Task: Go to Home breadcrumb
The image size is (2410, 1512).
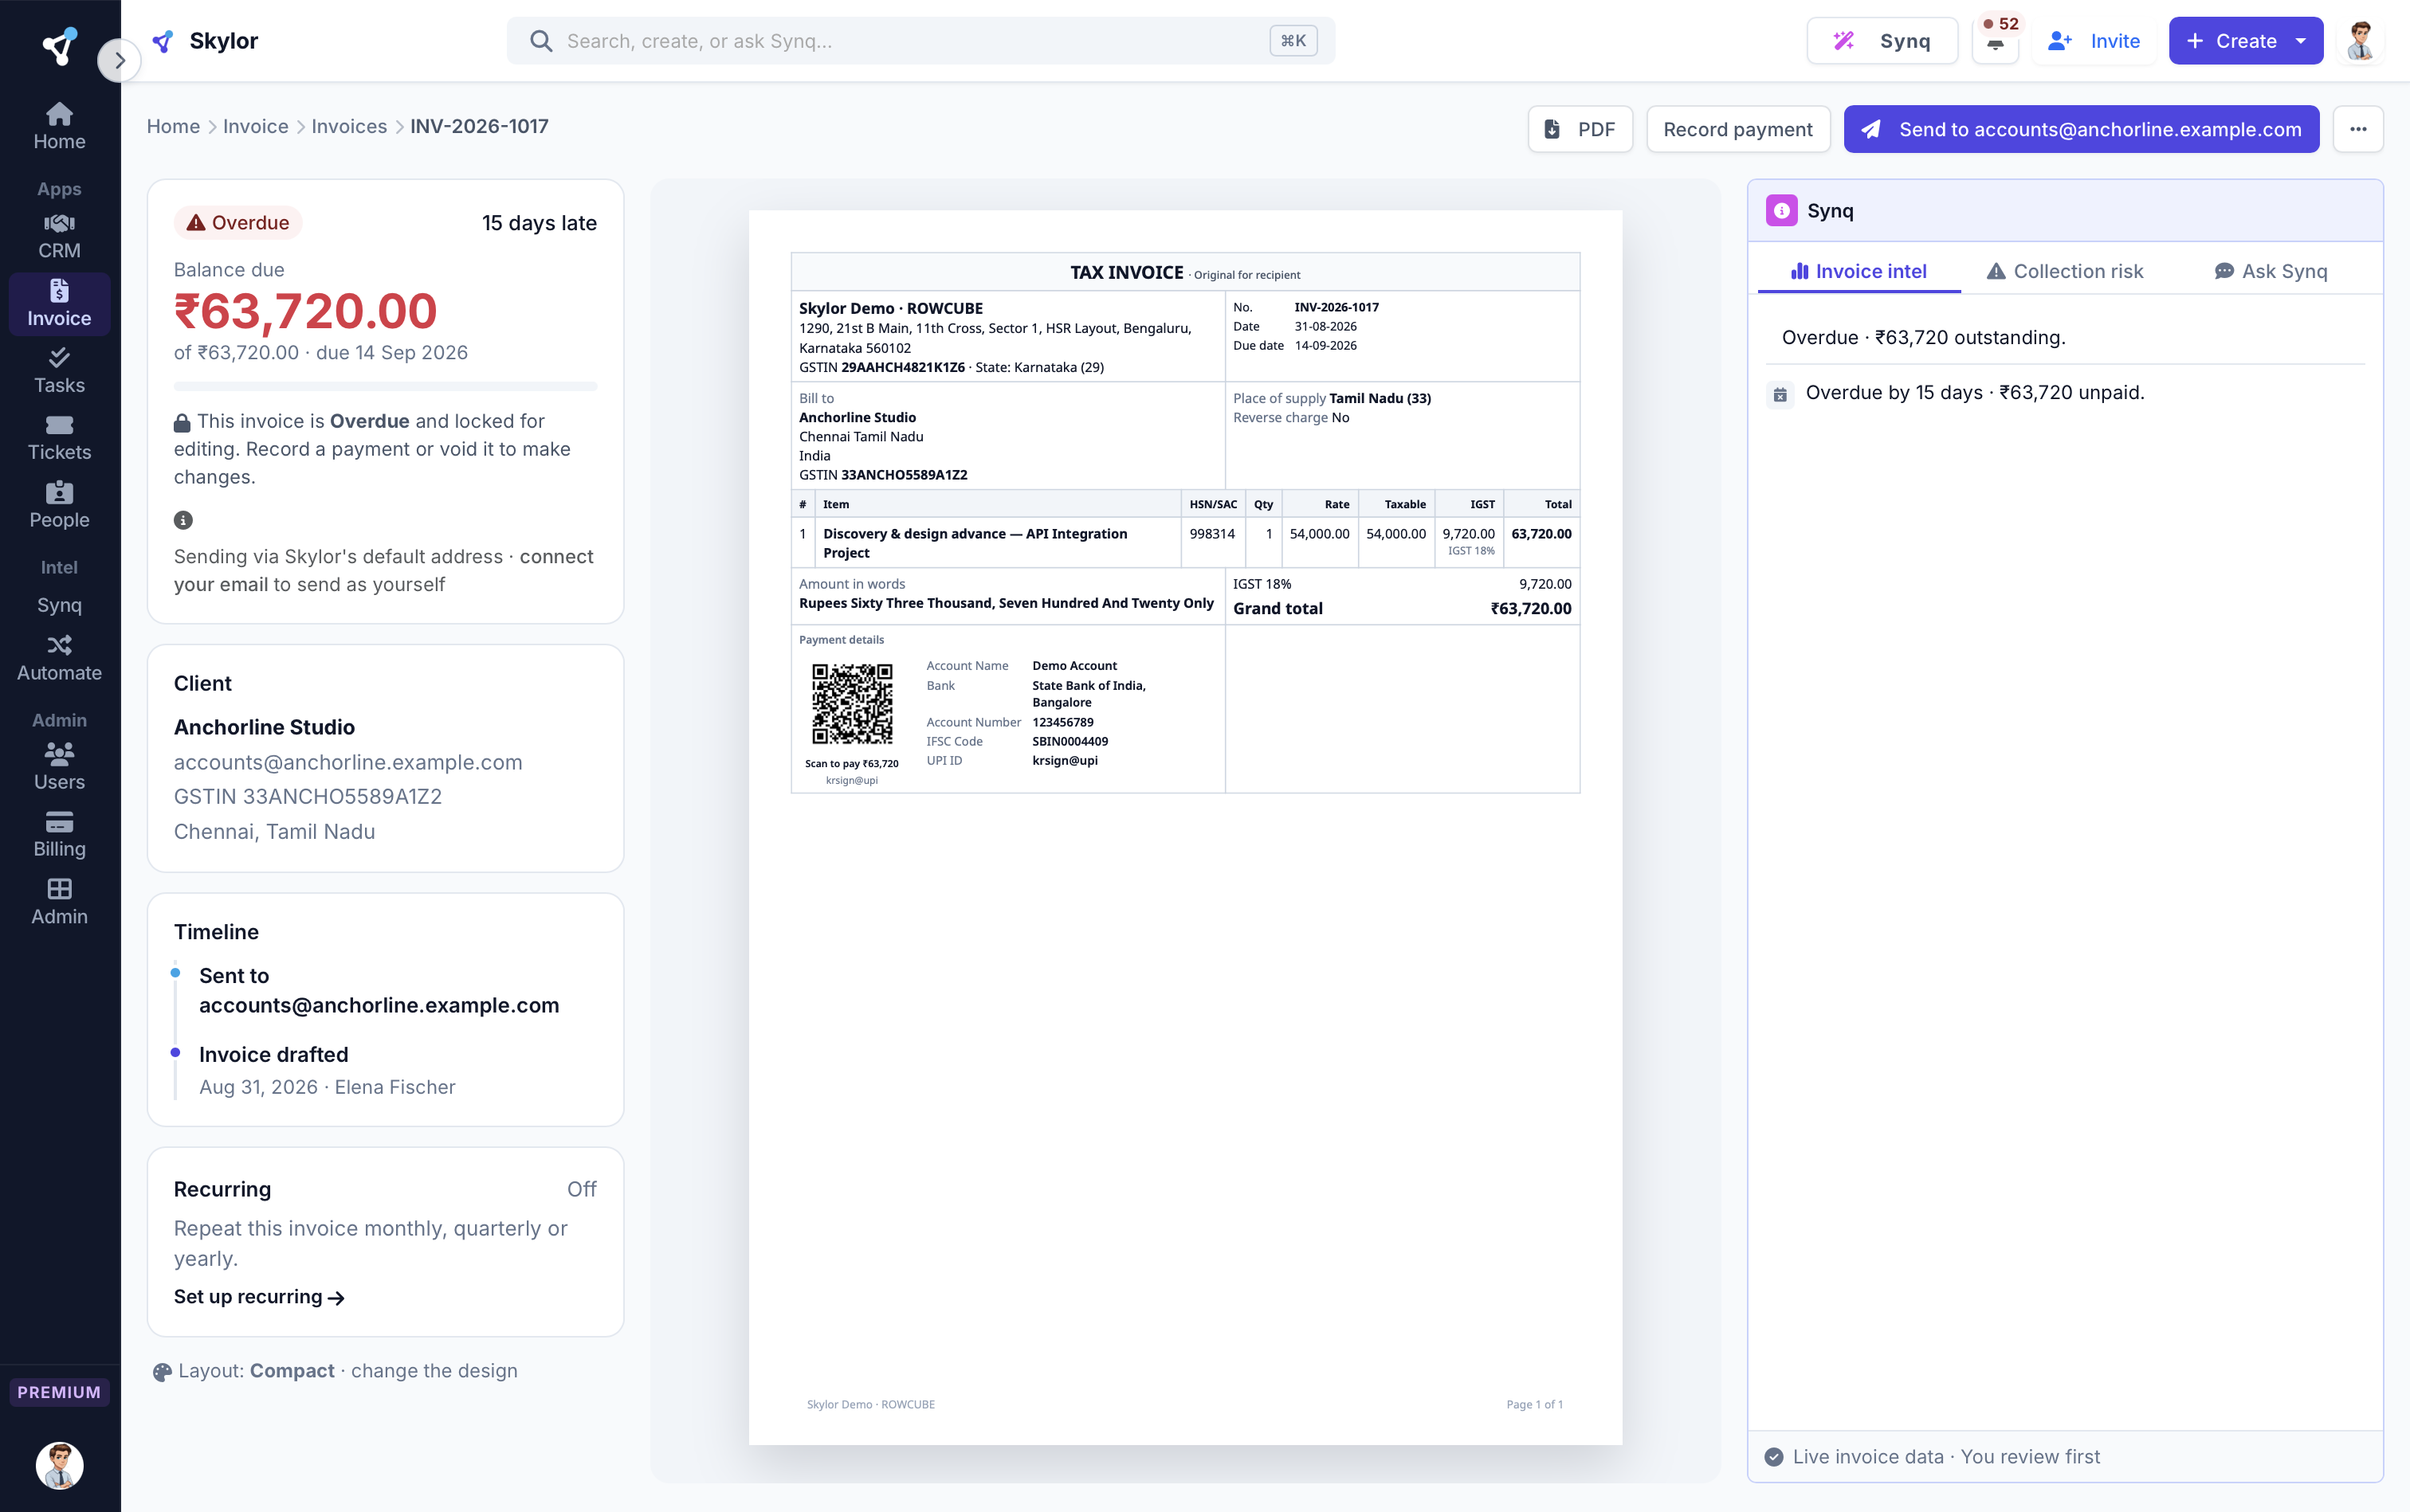Action: point(173,126)
